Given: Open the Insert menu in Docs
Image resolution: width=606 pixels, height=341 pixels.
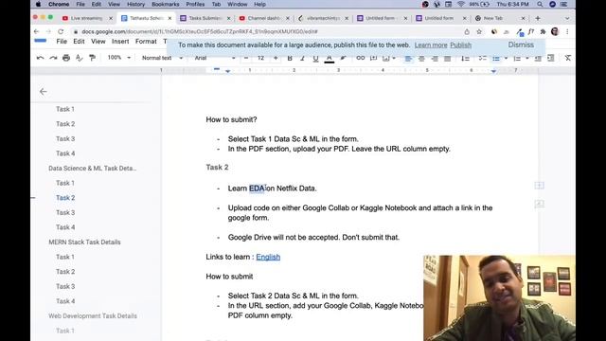Looking at the screenshot, I should pos(120,42).
